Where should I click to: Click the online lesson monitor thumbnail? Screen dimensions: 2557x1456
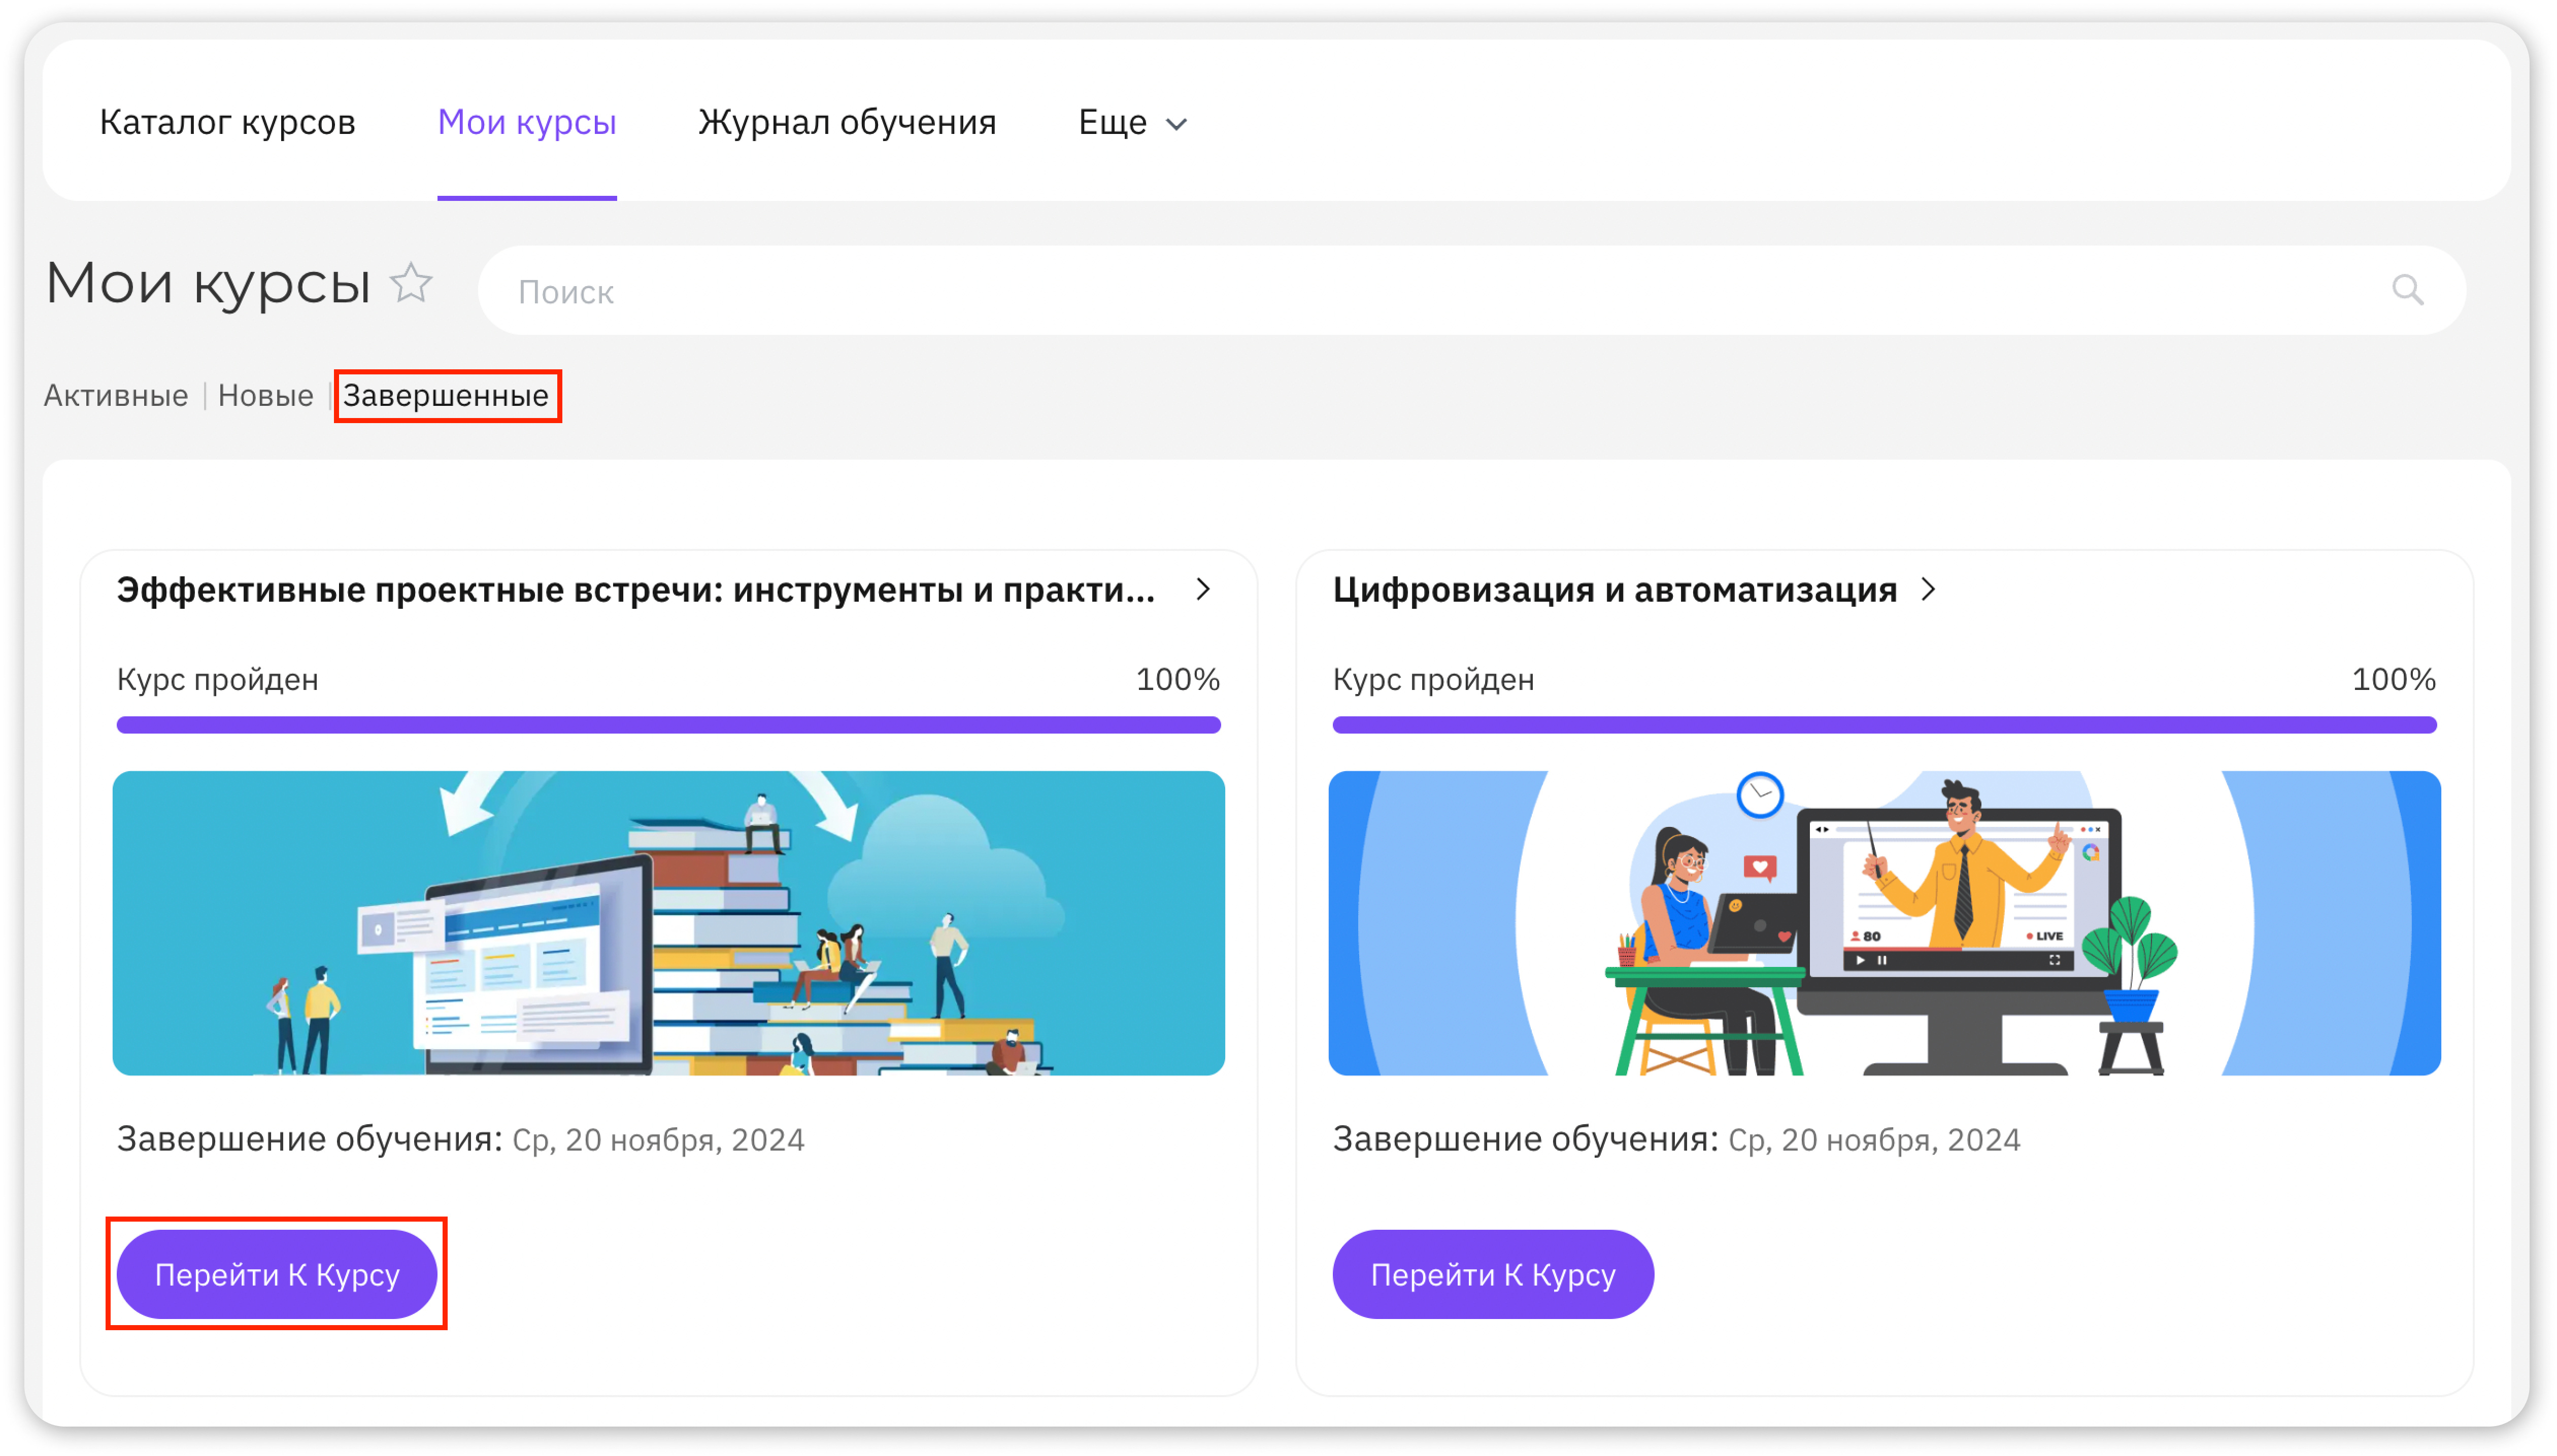point(1885,923)
